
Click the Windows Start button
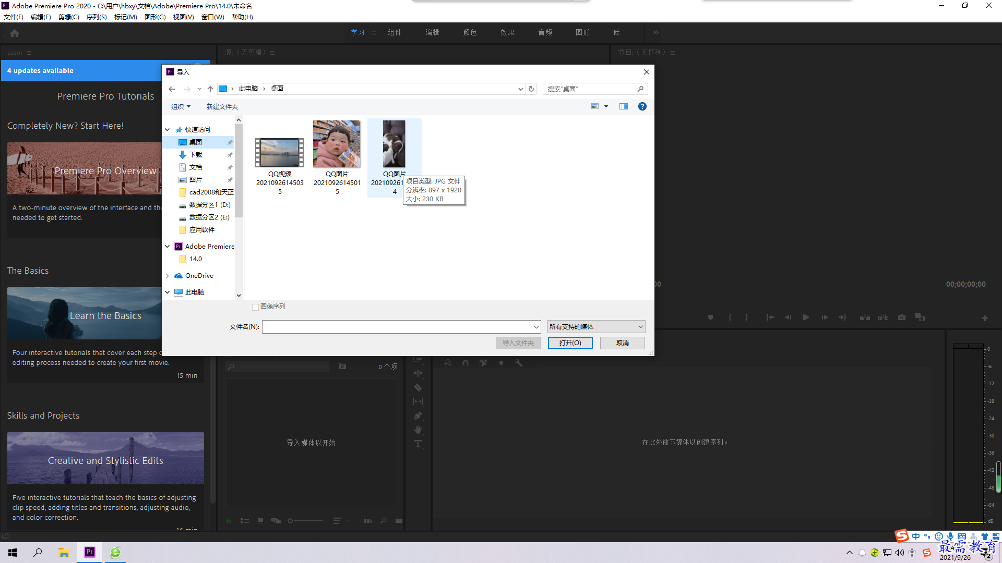point(13,553)
